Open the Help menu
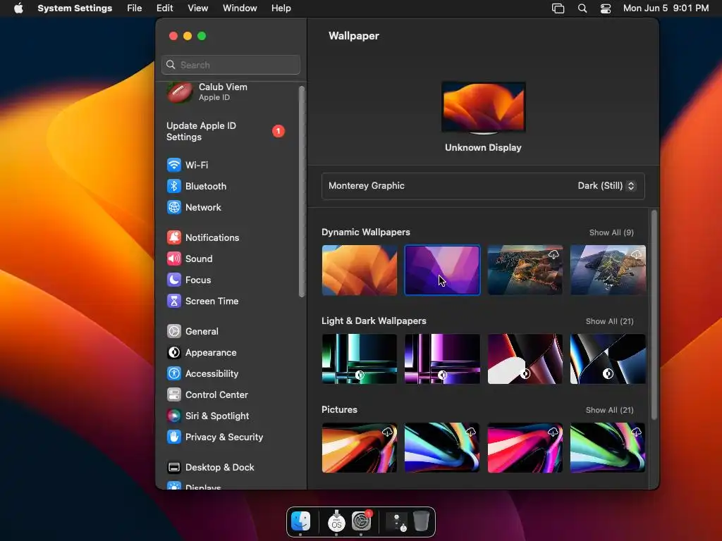The height and width of the screenshot is (541, 722). pos(281,8)
